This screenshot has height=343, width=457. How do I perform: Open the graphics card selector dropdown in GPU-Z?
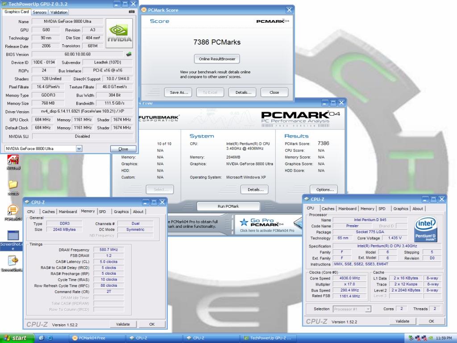[79, 148]
